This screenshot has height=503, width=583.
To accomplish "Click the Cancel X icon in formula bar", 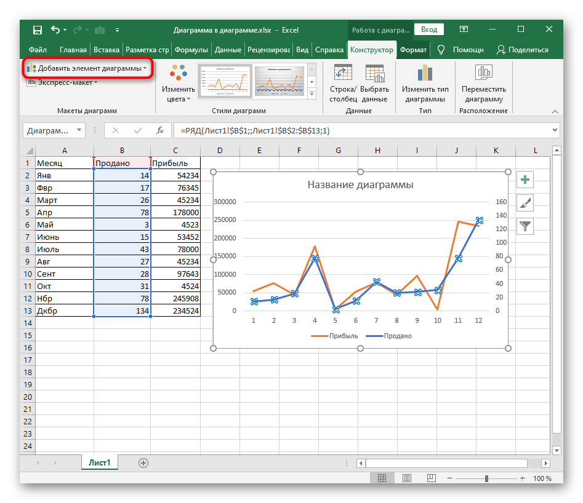I will click(116, 130).
